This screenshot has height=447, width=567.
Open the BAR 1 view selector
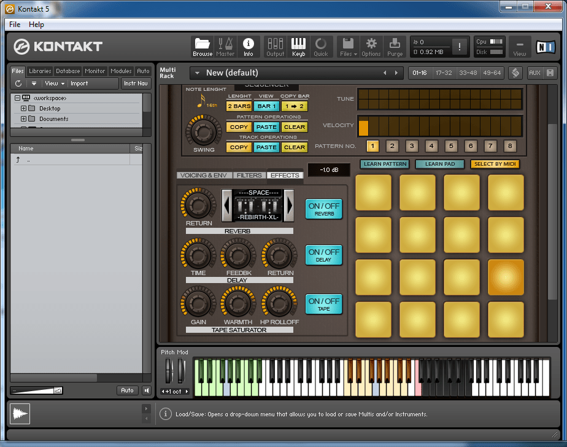(x=266, y=106)
